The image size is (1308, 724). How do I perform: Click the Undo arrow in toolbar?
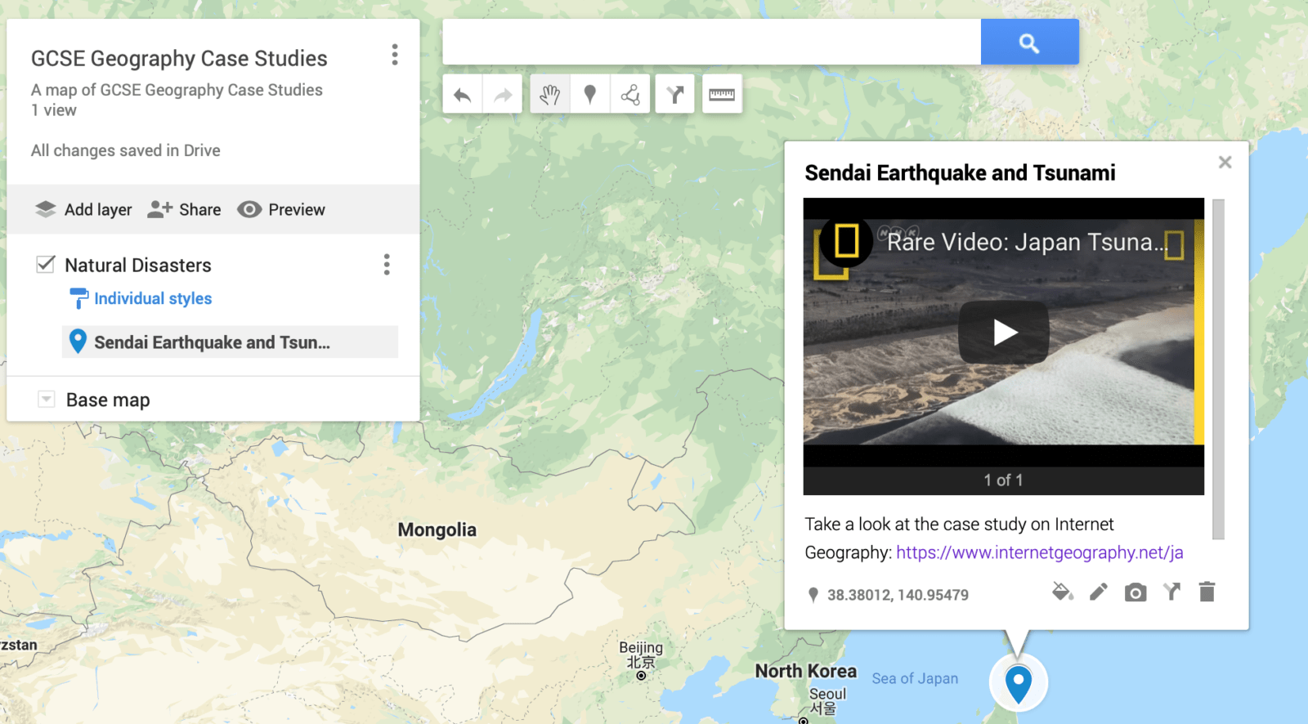point(463,95)
